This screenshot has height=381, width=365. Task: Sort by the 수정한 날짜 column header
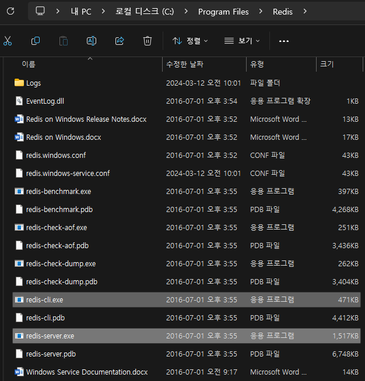204,64
